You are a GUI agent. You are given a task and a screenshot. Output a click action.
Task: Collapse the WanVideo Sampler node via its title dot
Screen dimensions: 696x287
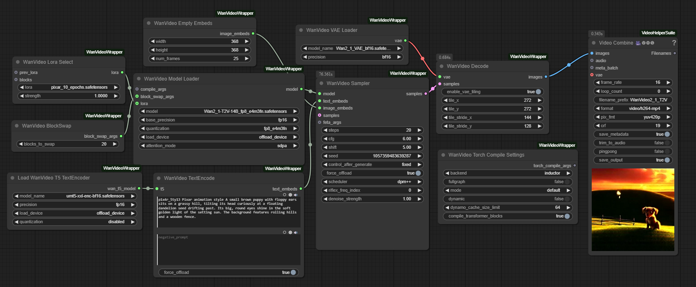[x=321, y=83]
